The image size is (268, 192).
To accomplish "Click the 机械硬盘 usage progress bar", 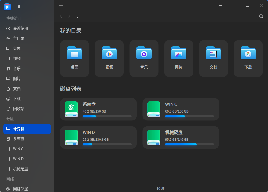I will click(190, 144).
